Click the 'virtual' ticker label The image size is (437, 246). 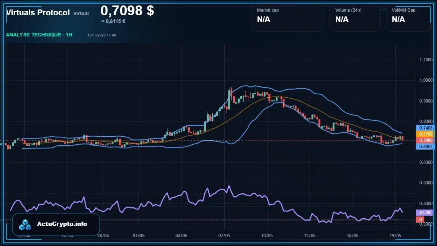(81, 13)
